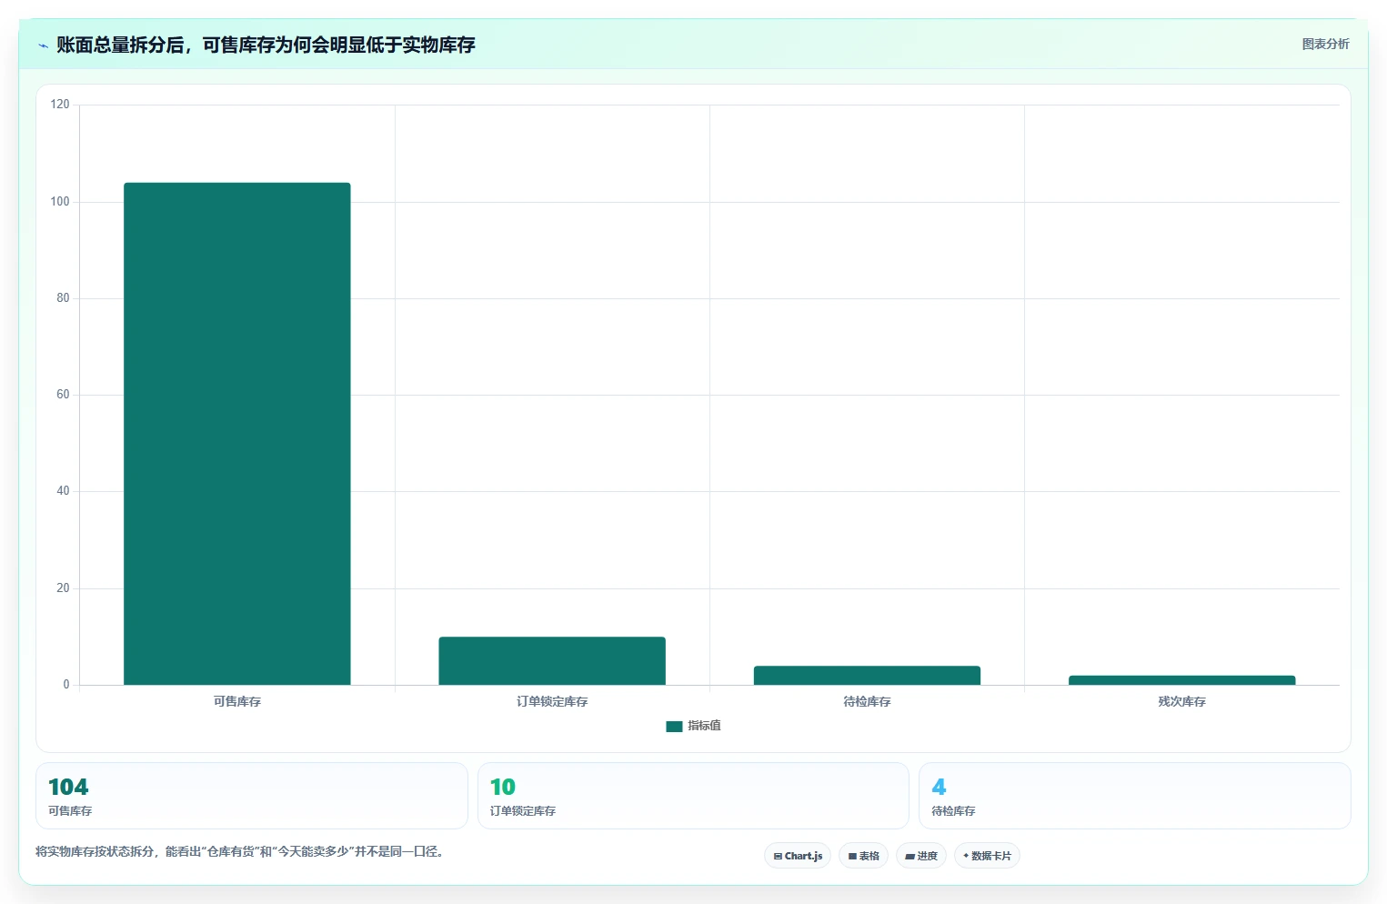
Task: Click the 进度 tag chip
Action: tap(920, 856)
